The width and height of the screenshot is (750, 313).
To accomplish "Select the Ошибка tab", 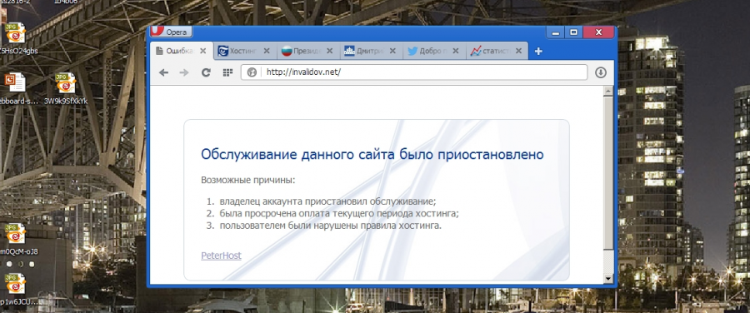I will 181,51.
